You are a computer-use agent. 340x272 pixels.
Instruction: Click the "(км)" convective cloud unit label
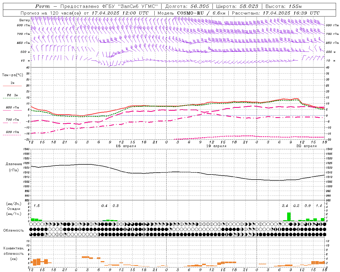(14, 259)
